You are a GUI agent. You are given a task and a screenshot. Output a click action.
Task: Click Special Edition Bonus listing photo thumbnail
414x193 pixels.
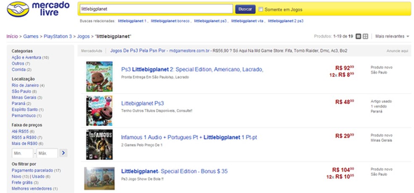coord(99,178)
